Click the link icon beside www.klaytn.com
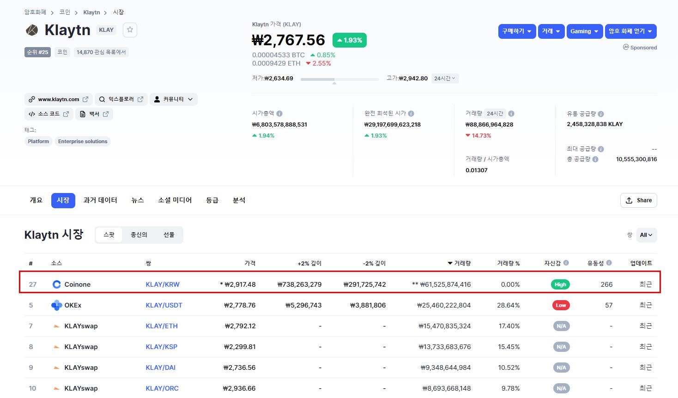The image size is (678, 398). point(31,99)
